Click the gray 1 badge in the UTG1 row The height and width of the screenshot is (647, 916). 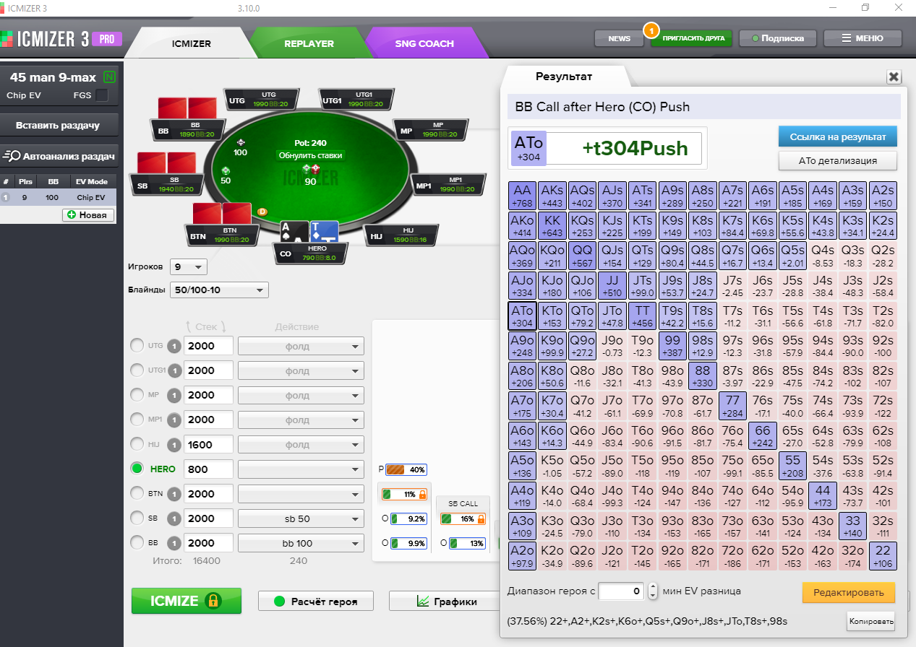tap(174, 370)
